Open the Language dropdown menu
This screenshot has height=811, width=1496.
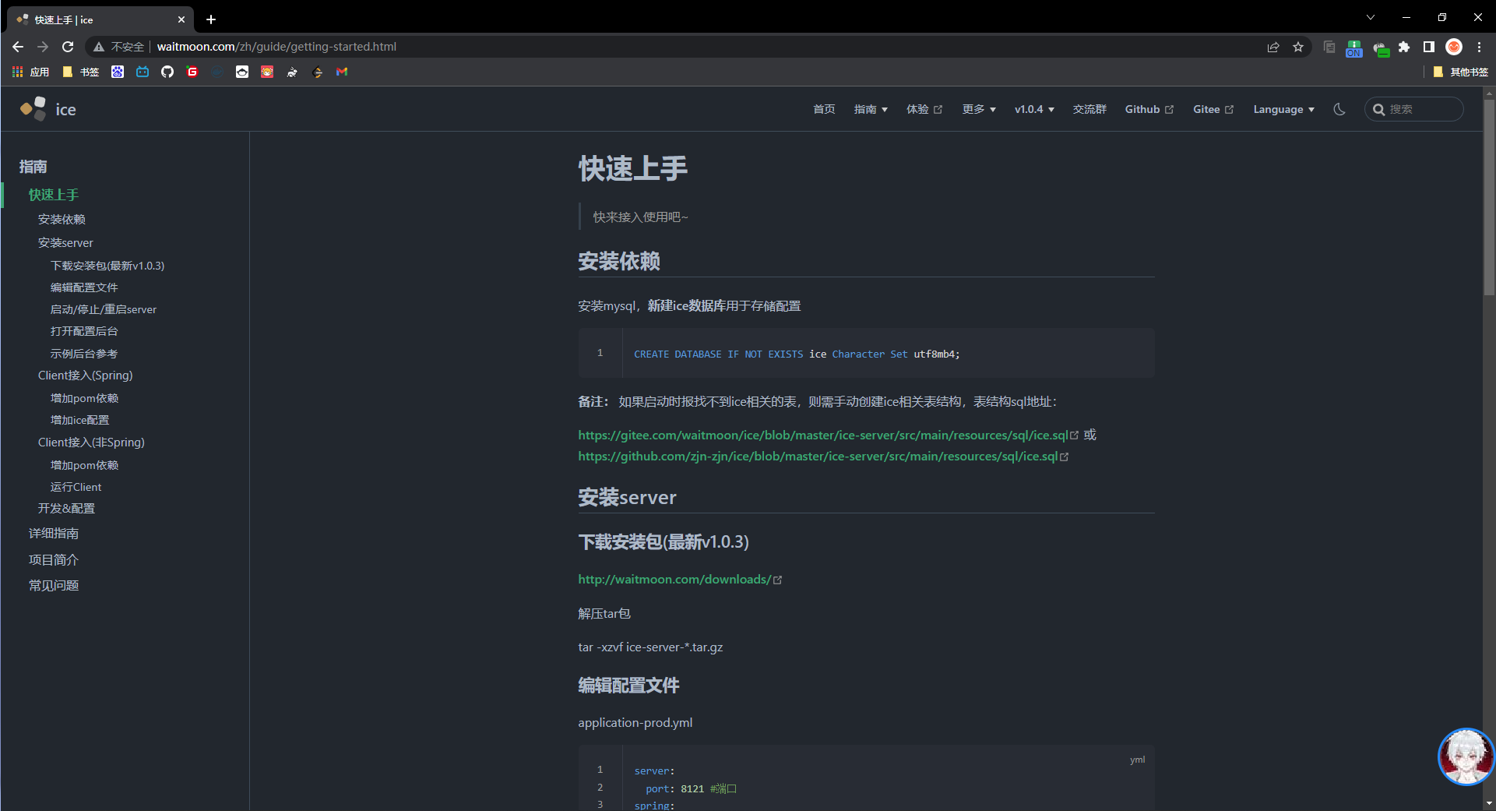tap(1283, 109)
